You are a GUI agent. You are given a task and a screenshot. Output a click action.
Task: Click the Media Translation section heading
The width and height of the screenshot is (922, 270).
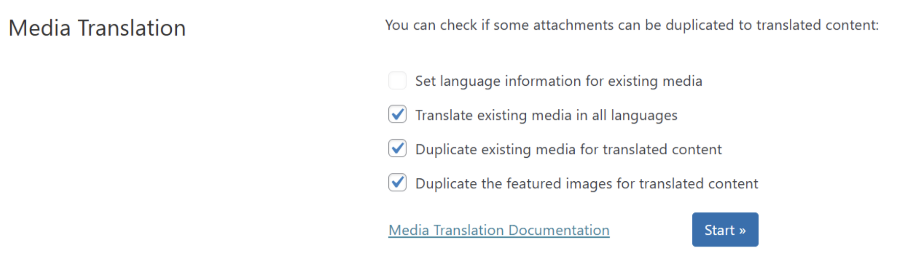[x=97, y=28]
